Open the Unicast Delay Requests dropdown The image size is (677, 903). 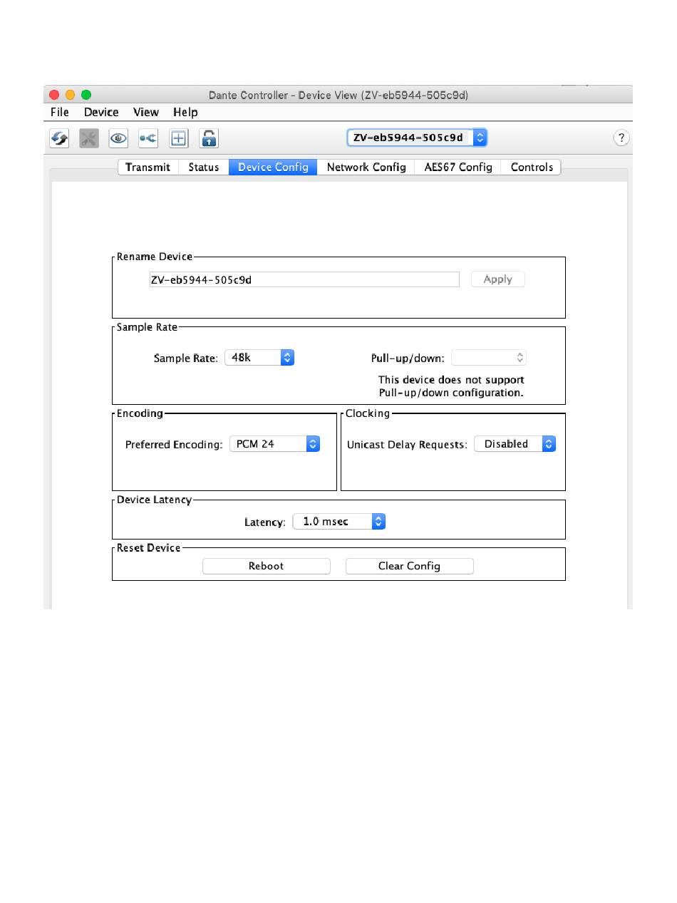tap(515, 444)
